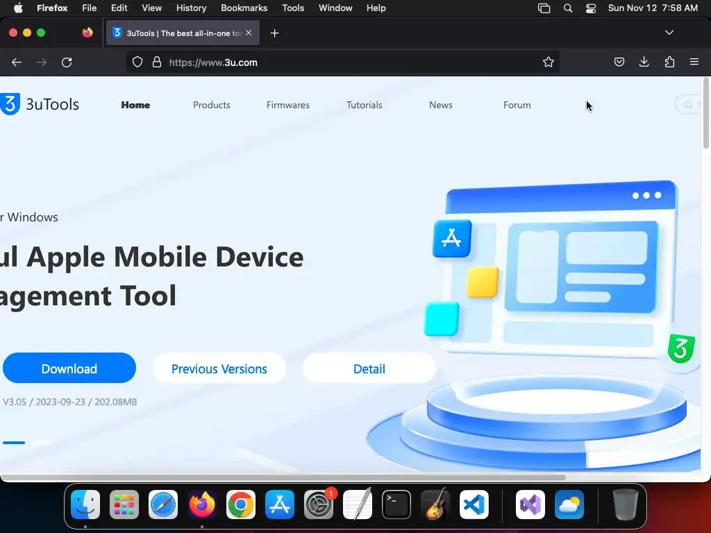Open Launchpad from the Dock
The height and width of the screenshot is (533, 711).
click(x=124, y=504)
